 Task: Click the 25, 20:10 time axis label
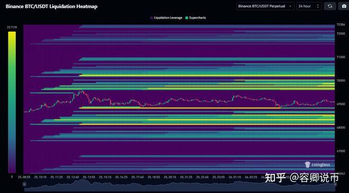170,177
